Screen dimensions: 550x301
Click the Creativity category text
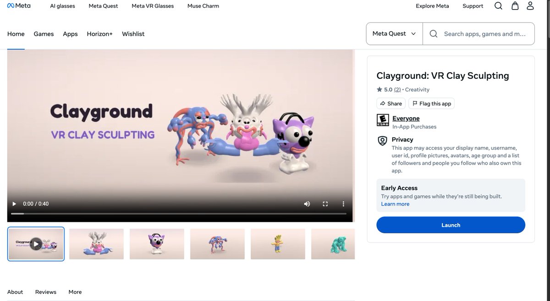(417, 90)
